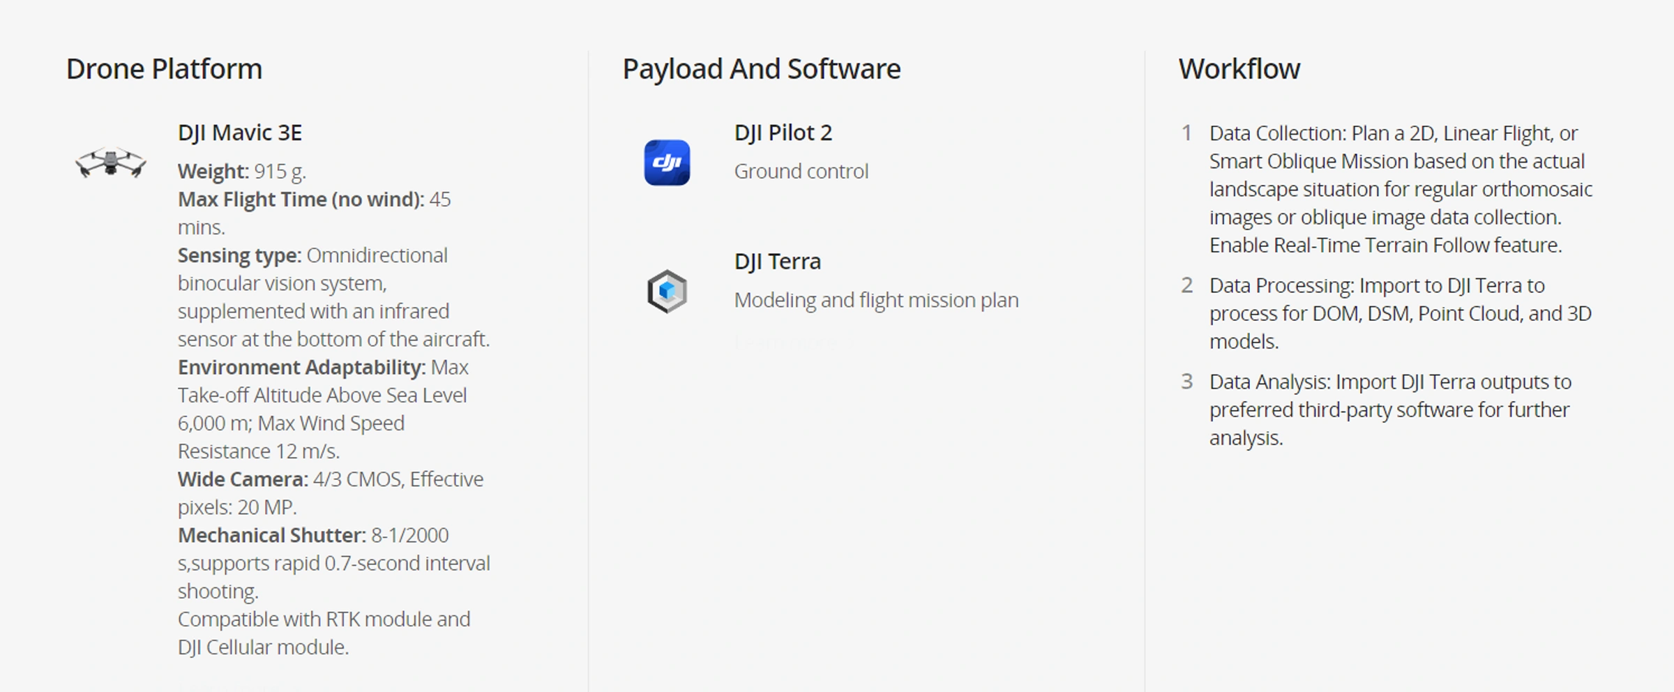Click the Weight specification label
1674x692 pixels.
(x=213, y=171)
